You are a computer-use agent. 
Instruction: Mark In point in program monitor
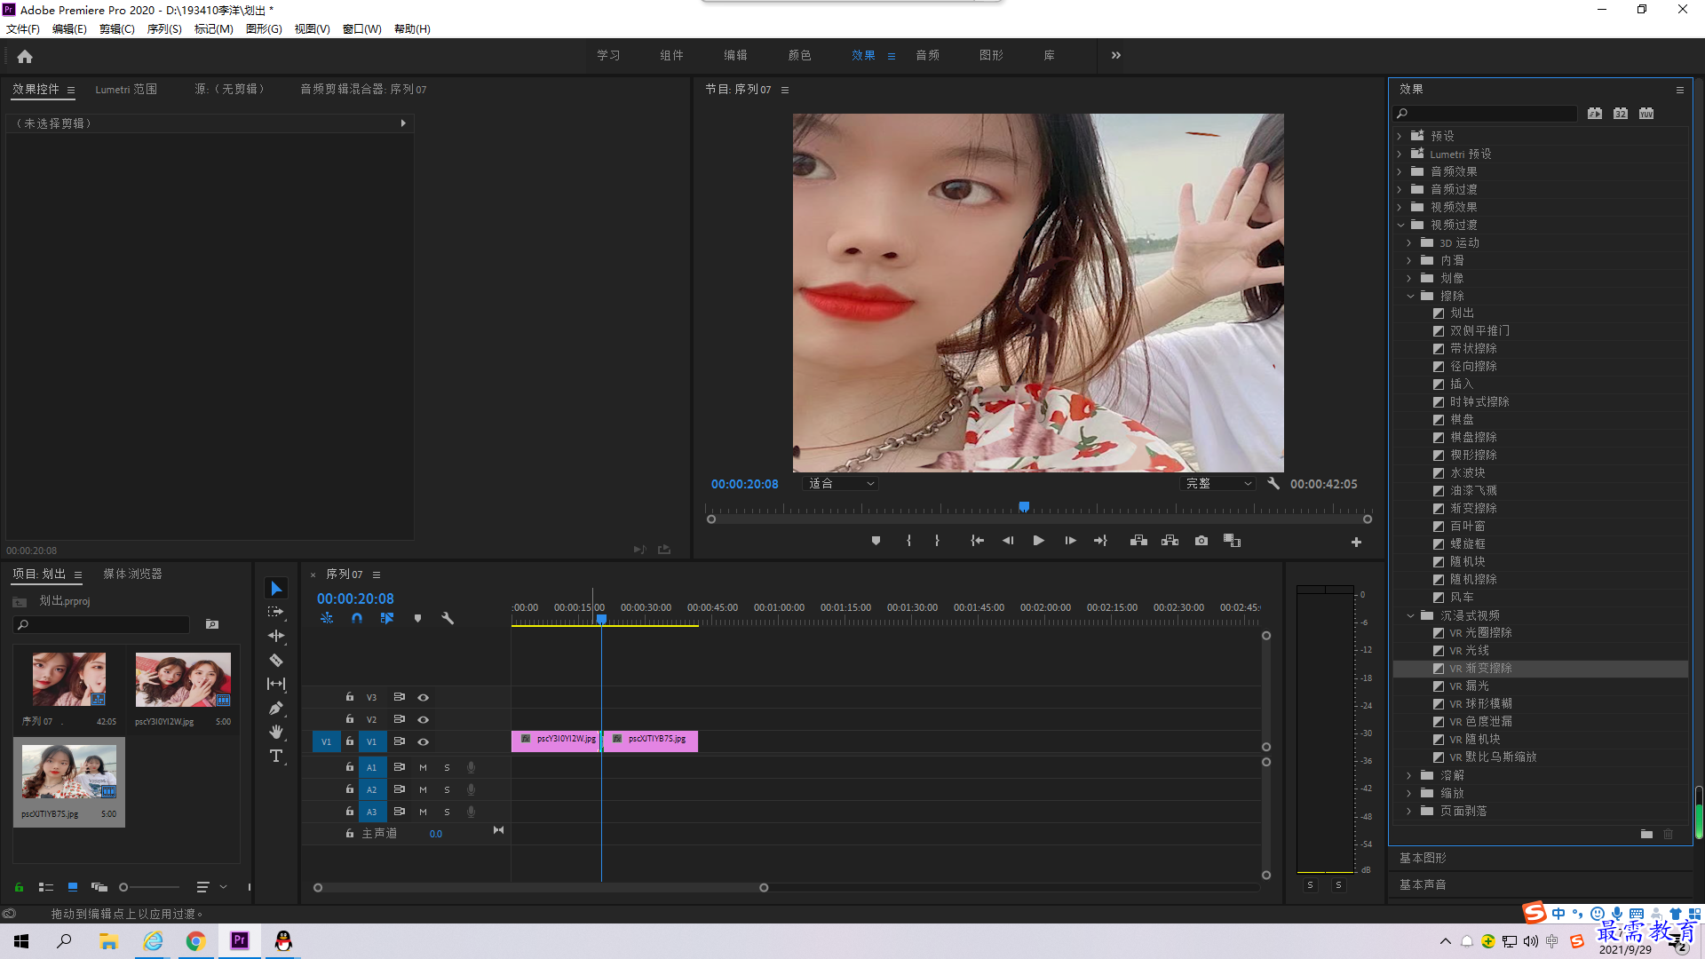tap(908, 541)
